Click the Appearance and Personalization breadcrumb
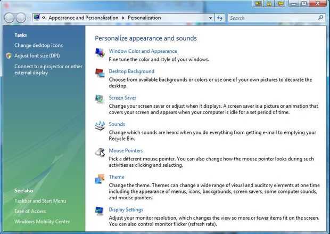 click(x=84, y=18)
